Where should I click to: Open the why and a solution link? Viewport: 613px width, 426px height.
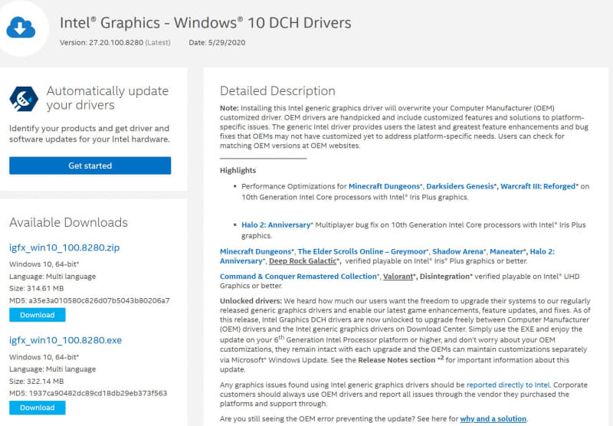point(493,419)
